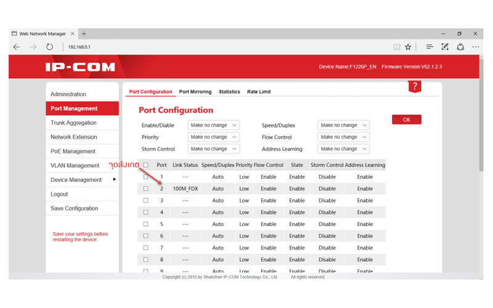The width and height of the screenshot is (493, 308).
Task: Add page to favorites star icon
Action: pyautogui.click(x=408, y=47)
